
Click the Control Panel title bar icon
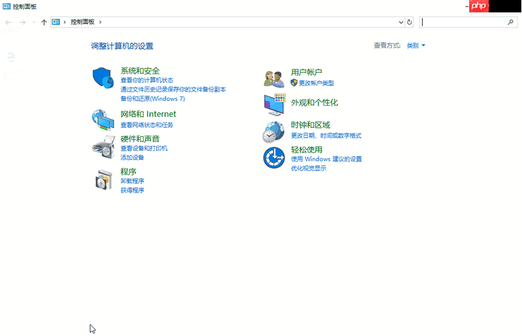[7, 7]
